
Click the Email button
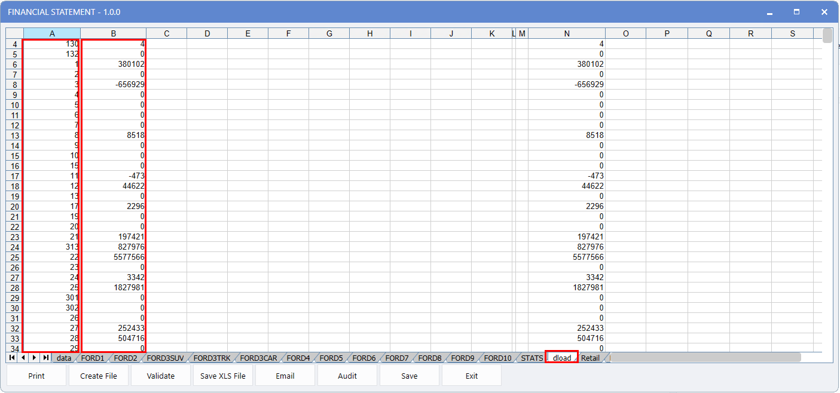point(285,376)
